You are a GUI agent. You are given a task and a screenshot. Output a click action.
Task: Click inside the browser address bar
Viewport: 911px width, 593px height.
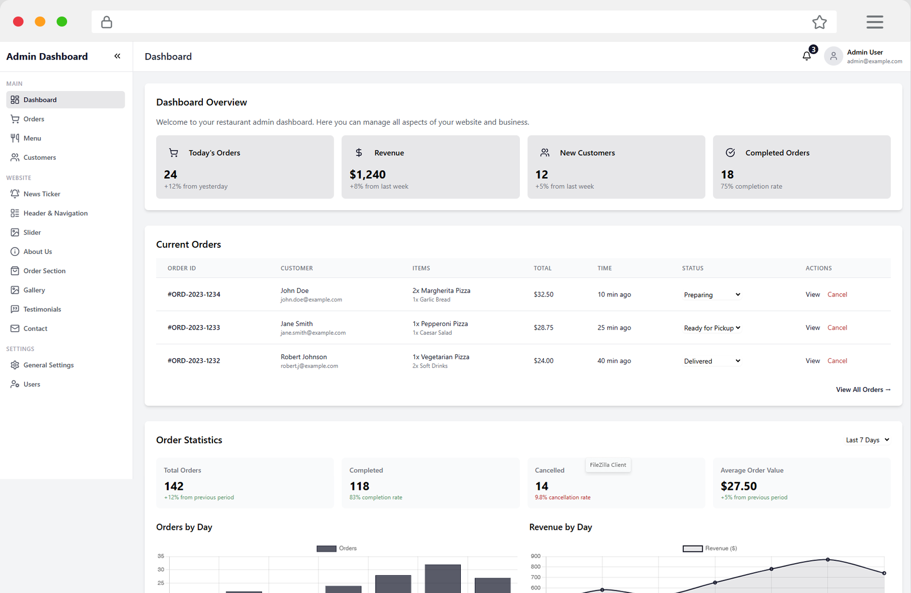coord(451,22)
